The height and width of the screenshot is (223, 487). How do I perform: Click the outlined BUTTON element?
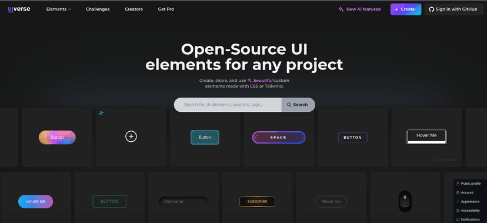352,137
